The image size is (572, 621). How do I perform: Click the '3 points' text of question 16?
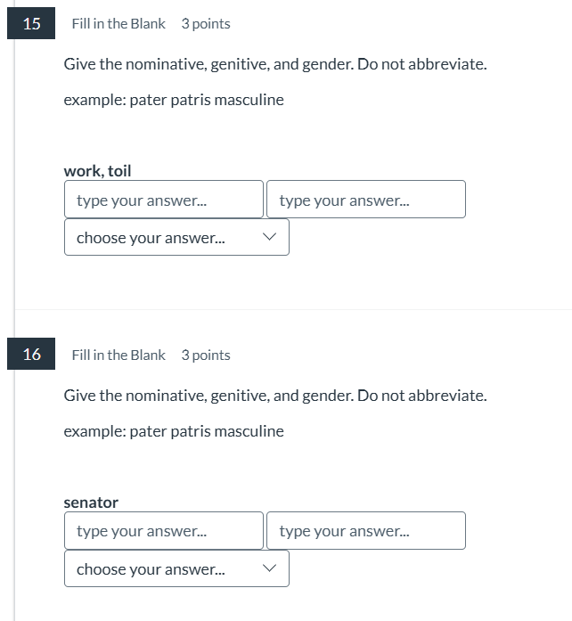[x=206, y=355]
